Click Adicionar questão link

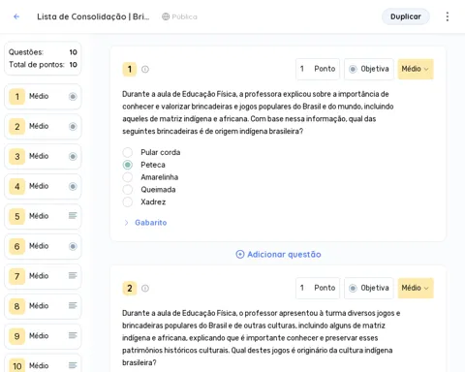[x=278, y=255]
